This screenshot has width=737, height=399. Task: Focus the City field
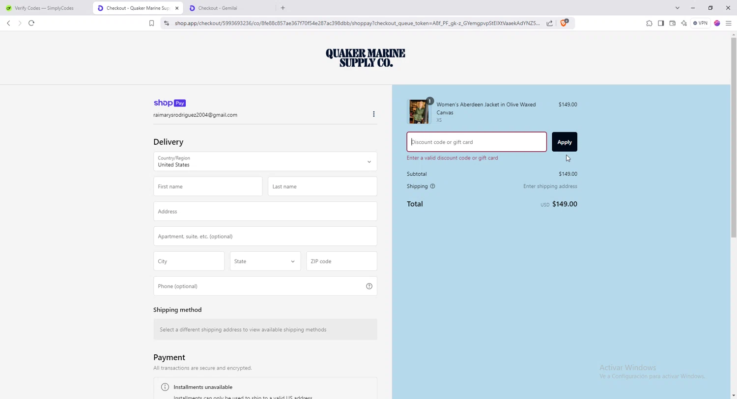click(x=189, y=261)
